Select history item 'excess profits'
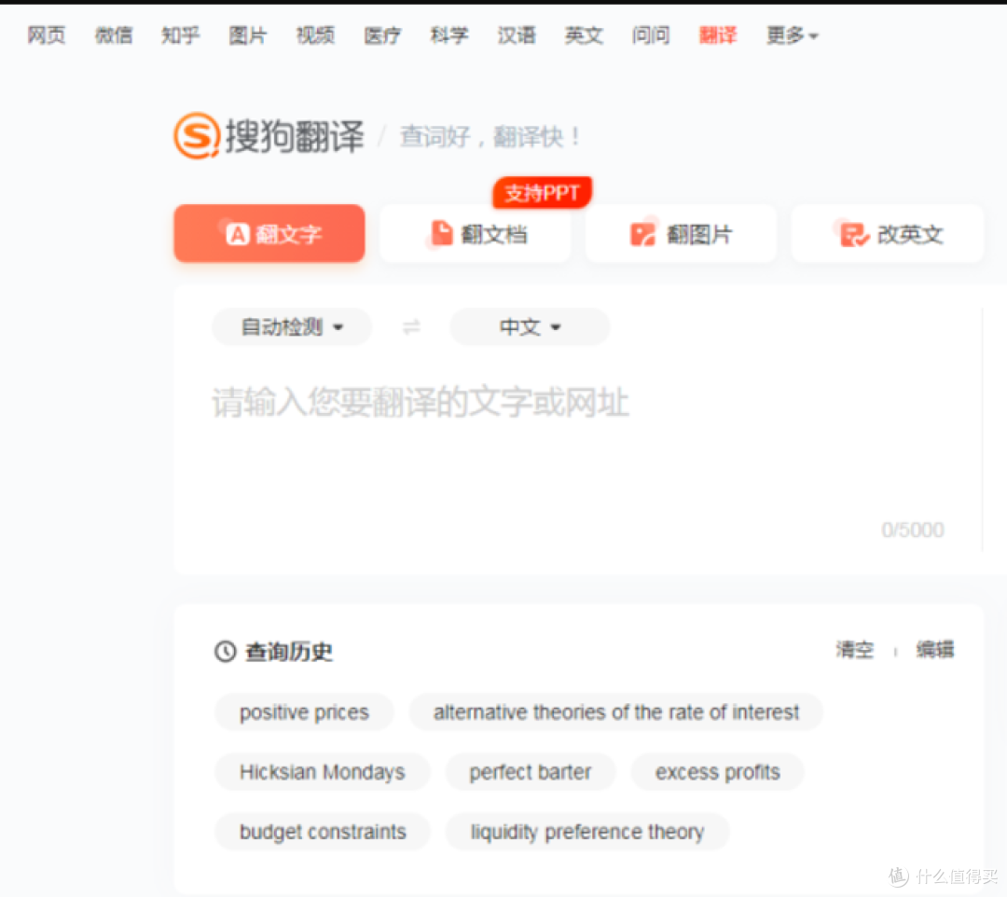Image resolution: width=1007 pixels, height=897 pixels. point(717,772)
